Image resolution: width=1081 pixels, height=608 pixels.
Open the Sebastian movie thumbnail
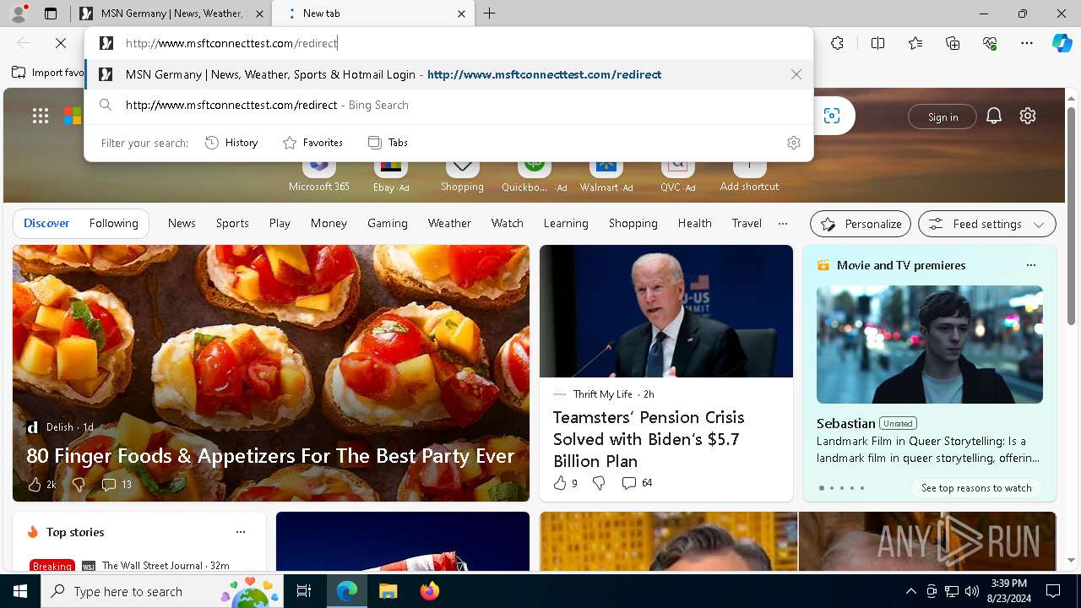929,344
